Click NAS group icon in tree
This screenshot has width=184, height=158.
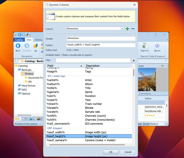19,89
